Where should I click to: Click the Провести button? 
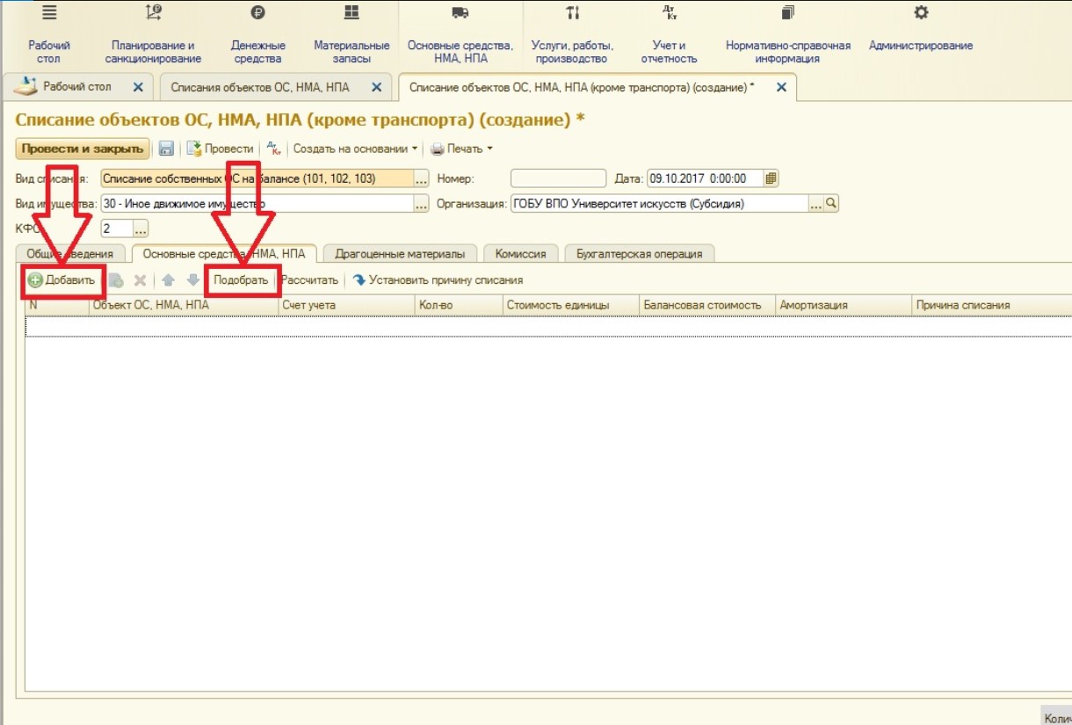click(221, 149)
